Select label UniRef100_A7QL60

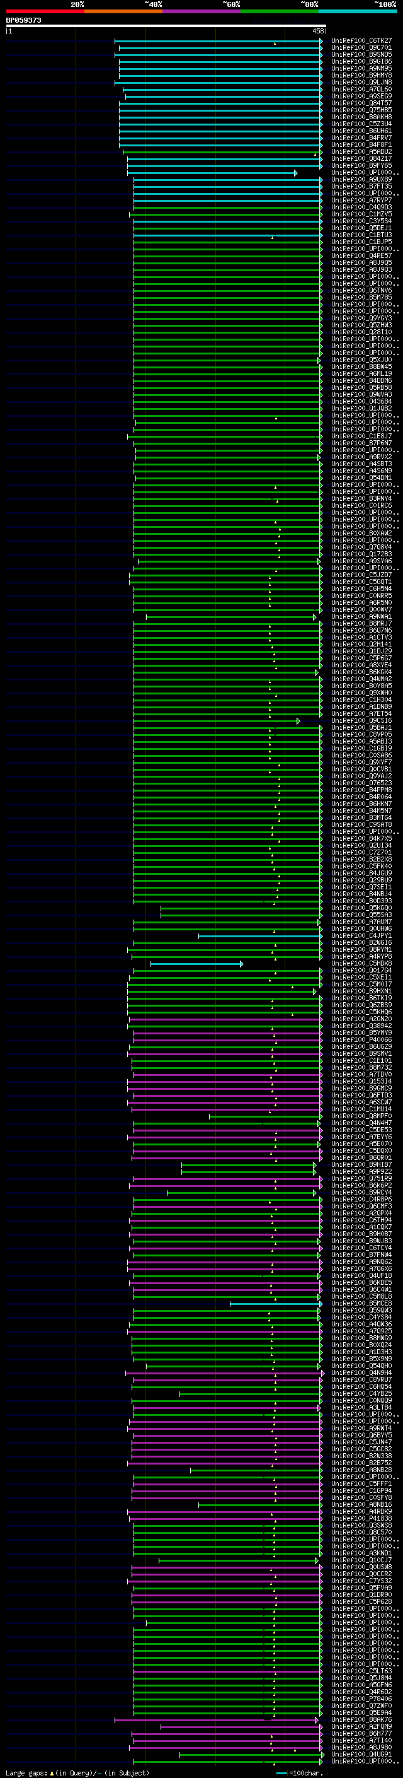pos(361,89)
